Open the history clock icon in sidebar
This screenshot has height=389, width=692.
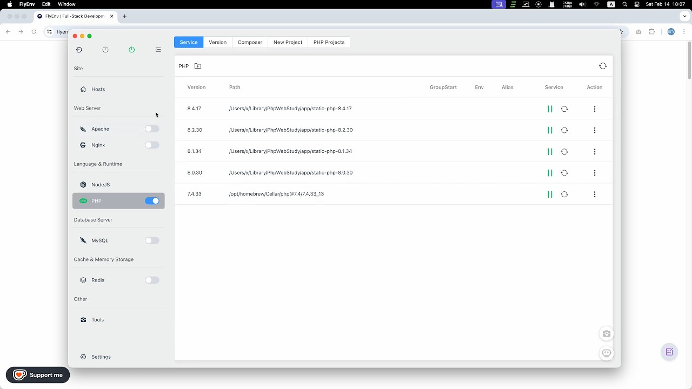[x=105, y=50]
